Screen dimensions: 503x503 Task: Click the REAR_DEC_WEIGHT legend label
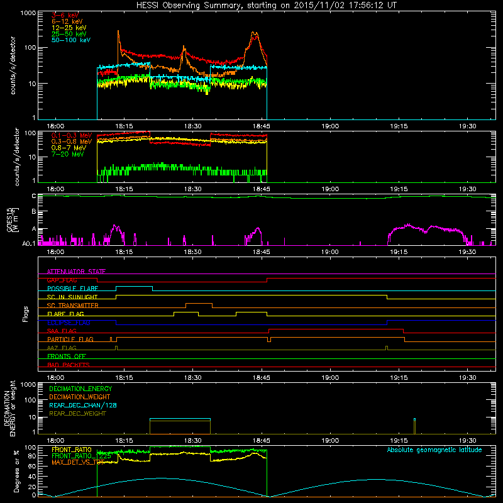77,414
